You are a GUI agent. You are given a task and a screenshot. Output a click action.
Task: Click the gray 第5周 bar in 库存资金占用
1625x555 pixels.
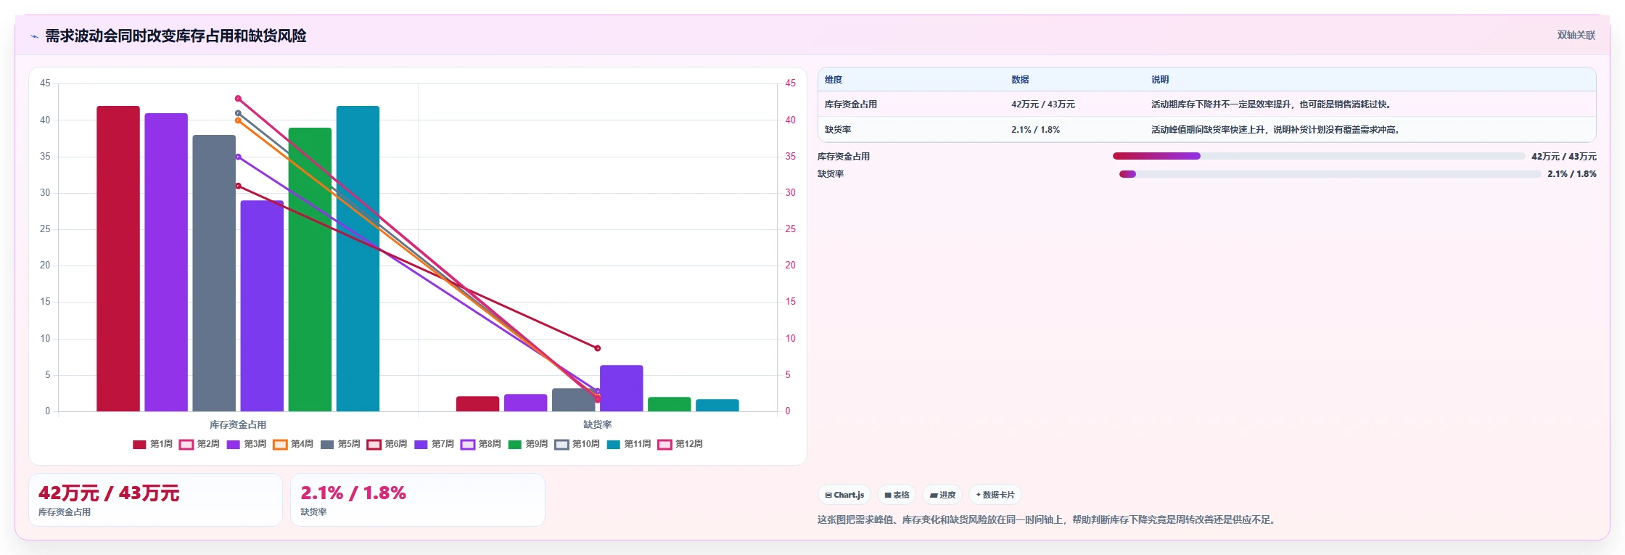[214, 274]
